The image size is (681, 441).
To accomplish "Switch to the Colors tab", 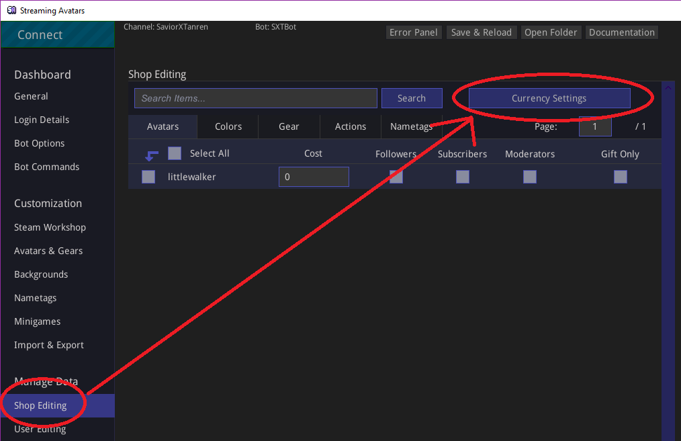I will (x=228, y=126).
